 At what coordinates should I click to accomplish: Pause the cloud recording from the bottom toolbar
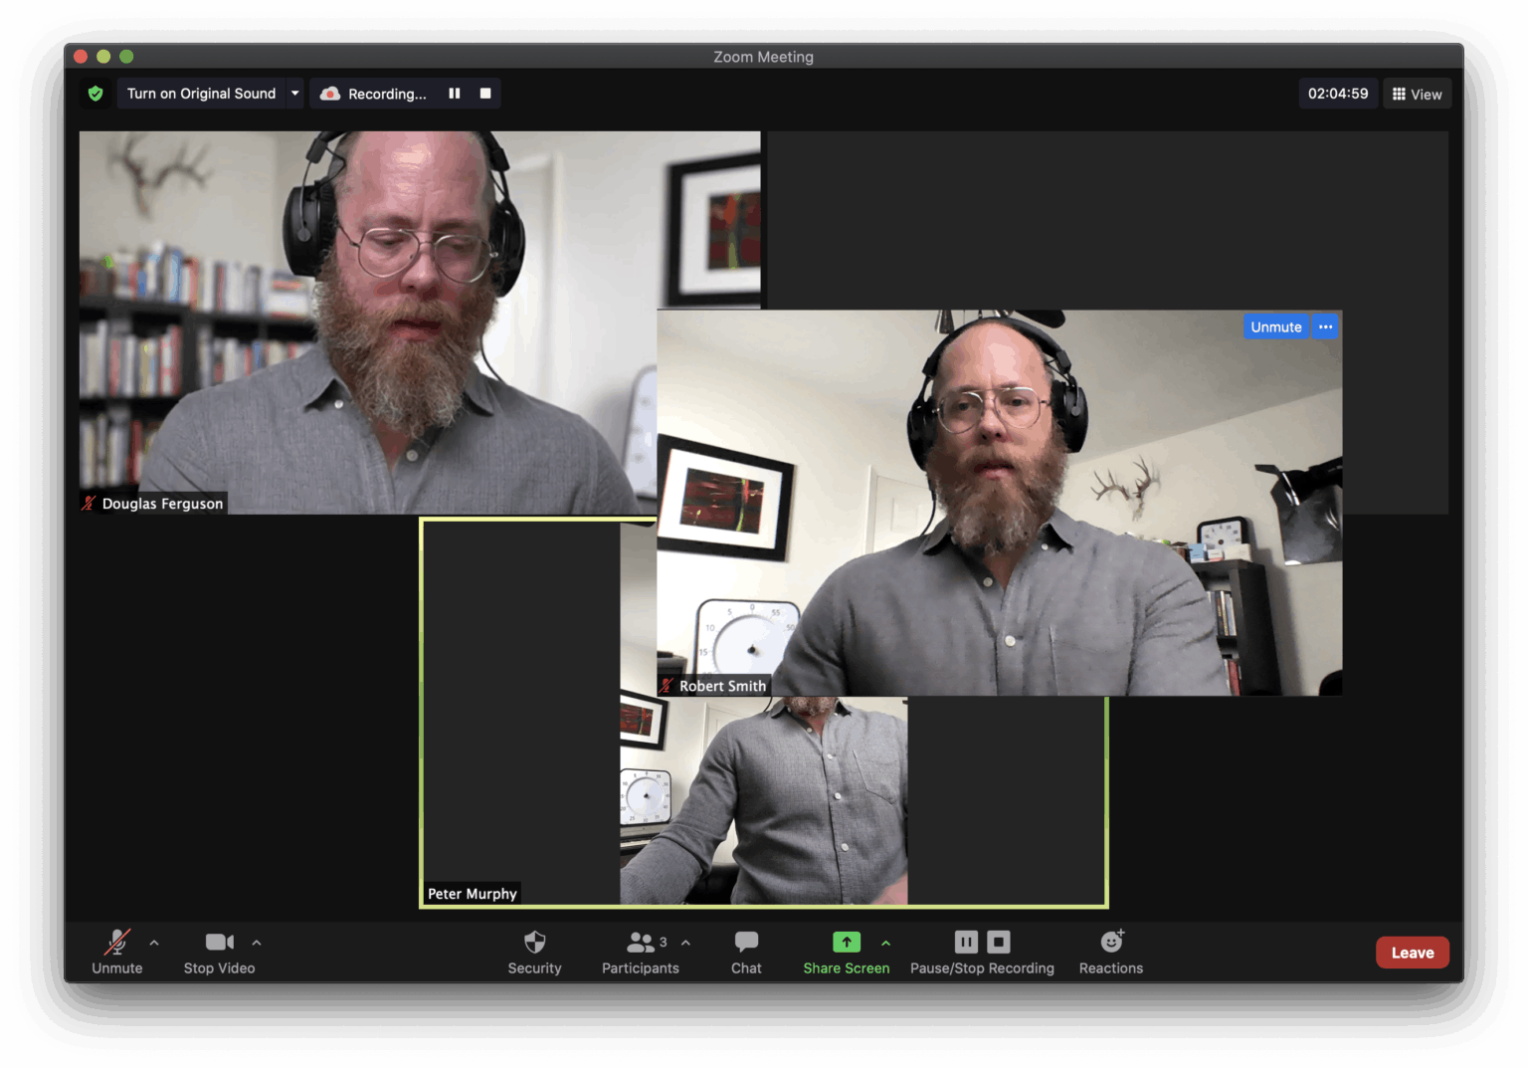(965, 941)
